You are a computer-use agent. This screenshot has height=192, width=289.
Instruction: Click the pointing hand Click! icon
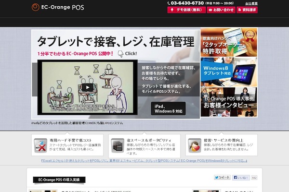pos(120,54)
